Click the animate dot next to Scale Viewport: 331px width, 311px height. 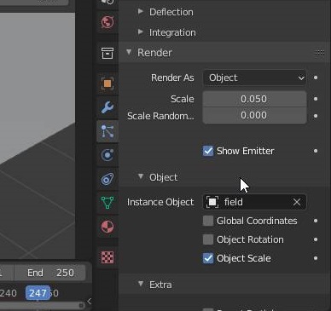point(316,99)
